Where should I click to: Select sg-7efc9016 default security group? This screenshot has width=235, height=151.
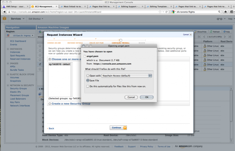point(60,64)
